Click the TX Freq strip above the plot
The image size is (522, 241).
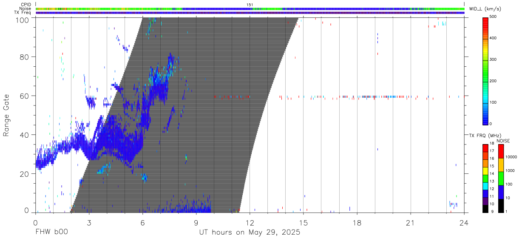tap(250, 13)
